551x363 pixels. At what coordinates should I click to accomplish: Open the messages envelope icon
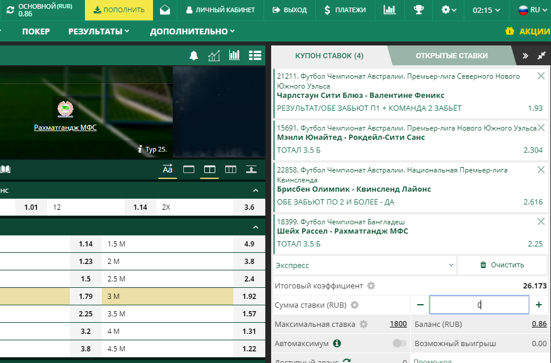(x=165, y=10)
